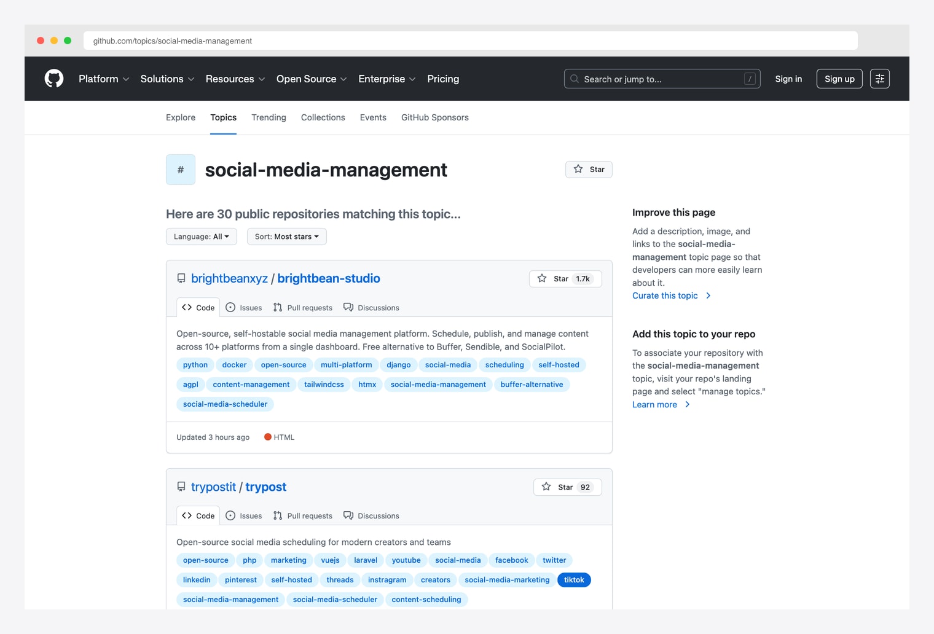Open the Code tab of trypost
Screen dimensions: 934x634
[x=198, y=515]
